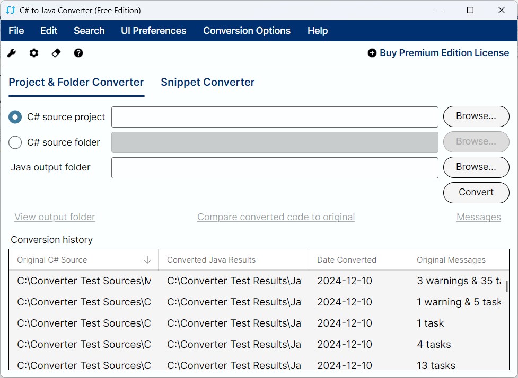This screenshot has height=378, width=518.
Task: Open help via the question mark icon
Action: (78, 53)
